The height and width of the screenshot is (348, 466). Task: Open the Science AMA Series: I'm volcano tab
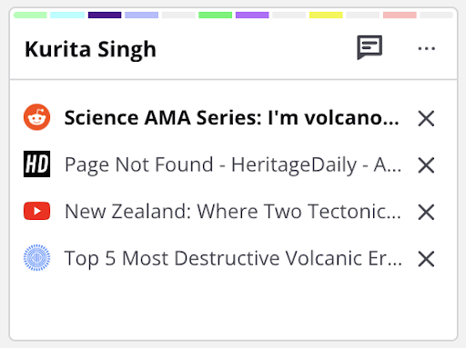click(x=232, y=117)
